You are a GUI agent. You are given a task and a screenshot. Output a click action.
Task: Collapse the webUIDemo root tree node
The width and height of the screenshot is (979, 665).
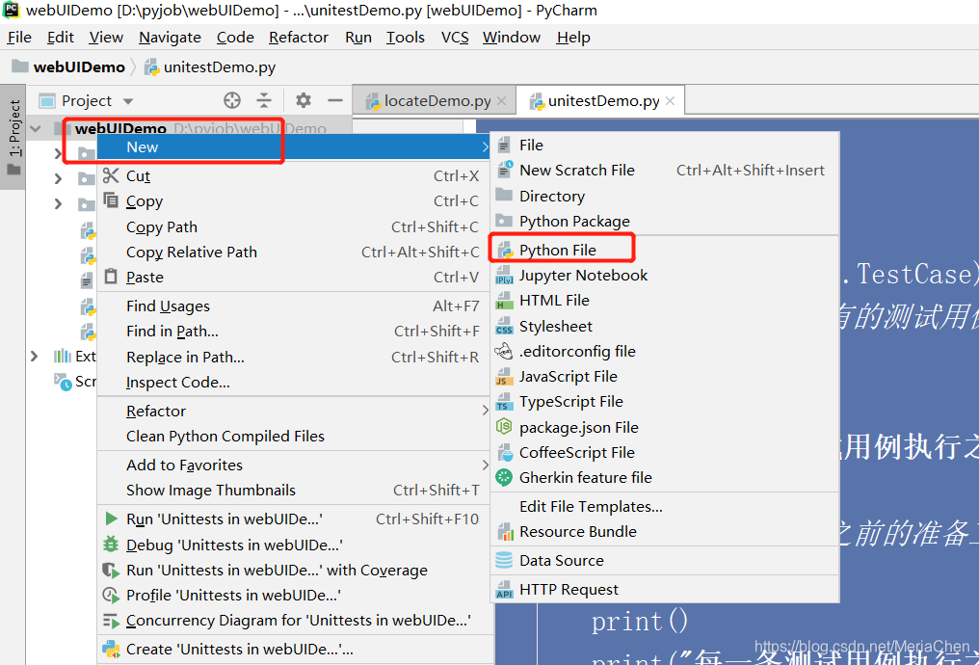[x=36, y=128]
